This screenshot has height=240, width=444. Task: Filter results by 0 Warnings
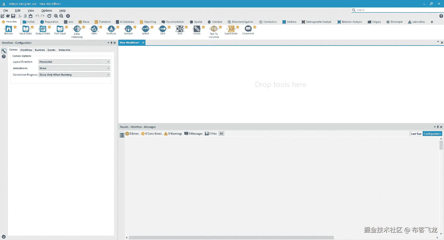coord(173,134)
